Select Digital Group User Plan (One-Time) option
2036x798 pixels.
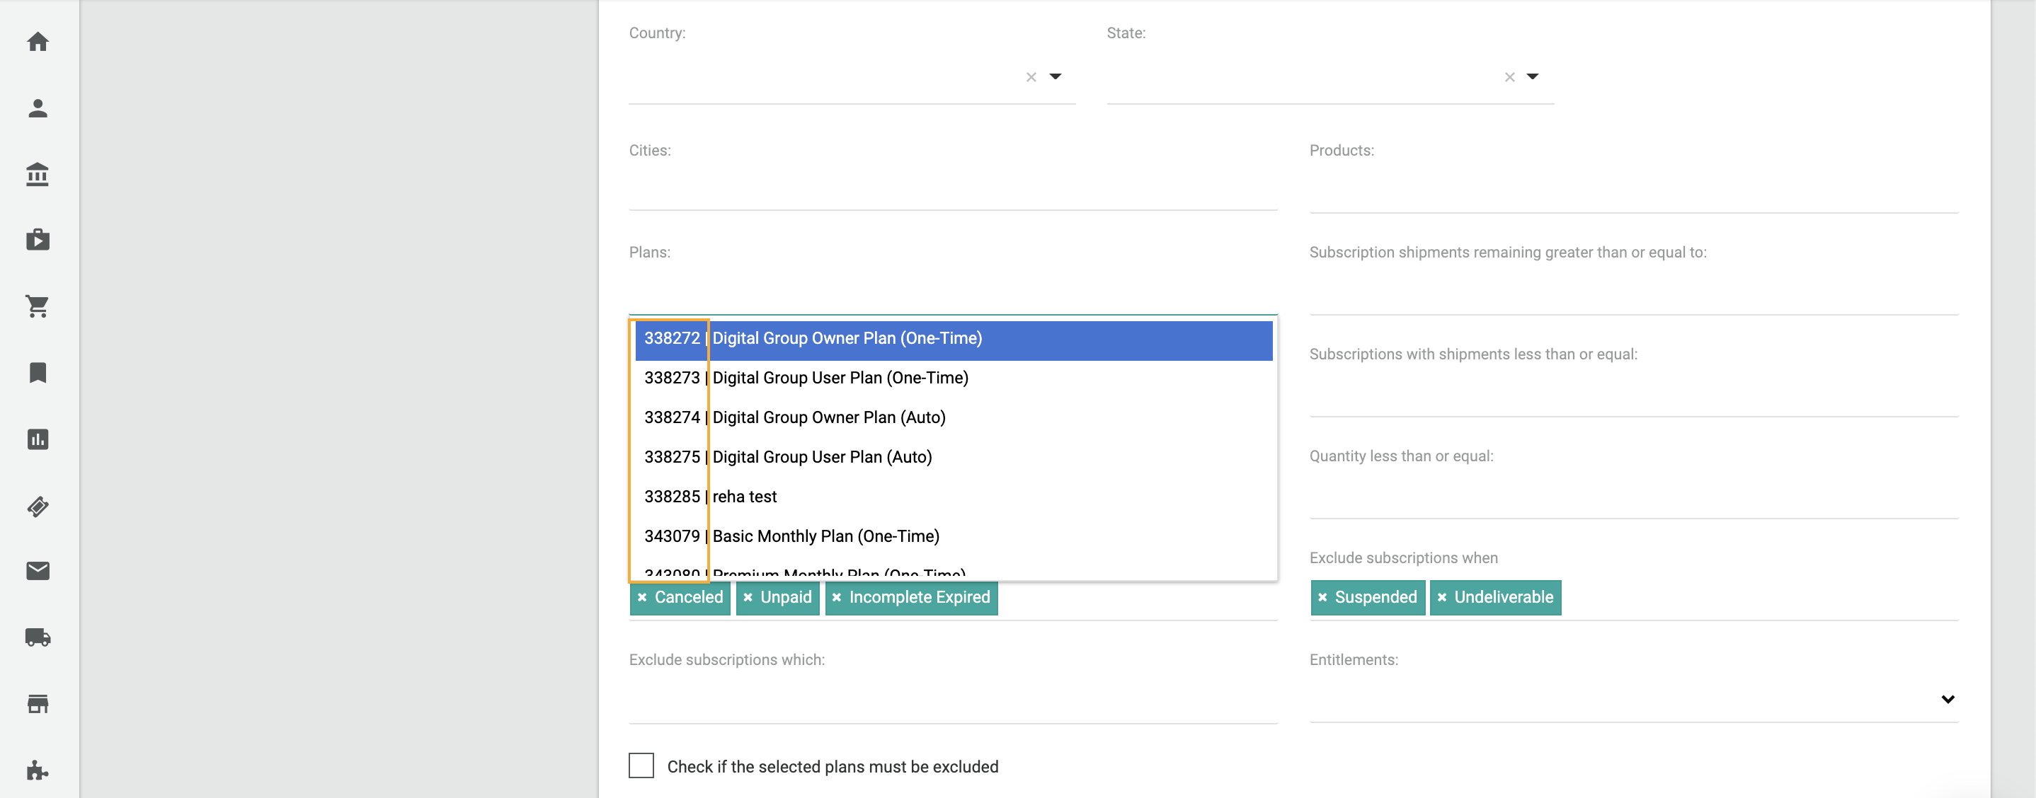click(840, 378)
